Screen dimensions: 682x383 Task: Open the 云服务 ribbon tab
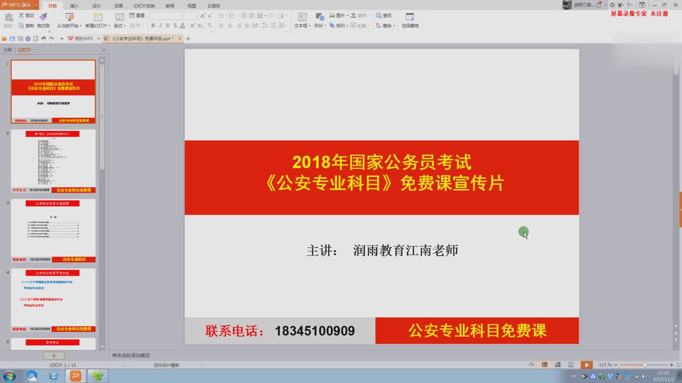pos(214,6)
